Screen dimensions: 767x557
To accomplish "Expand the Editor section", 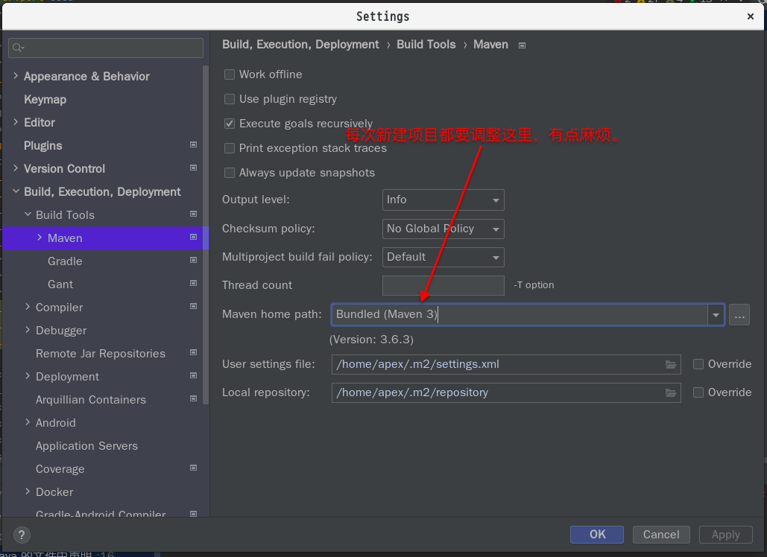I will click(x=16, y=122).
